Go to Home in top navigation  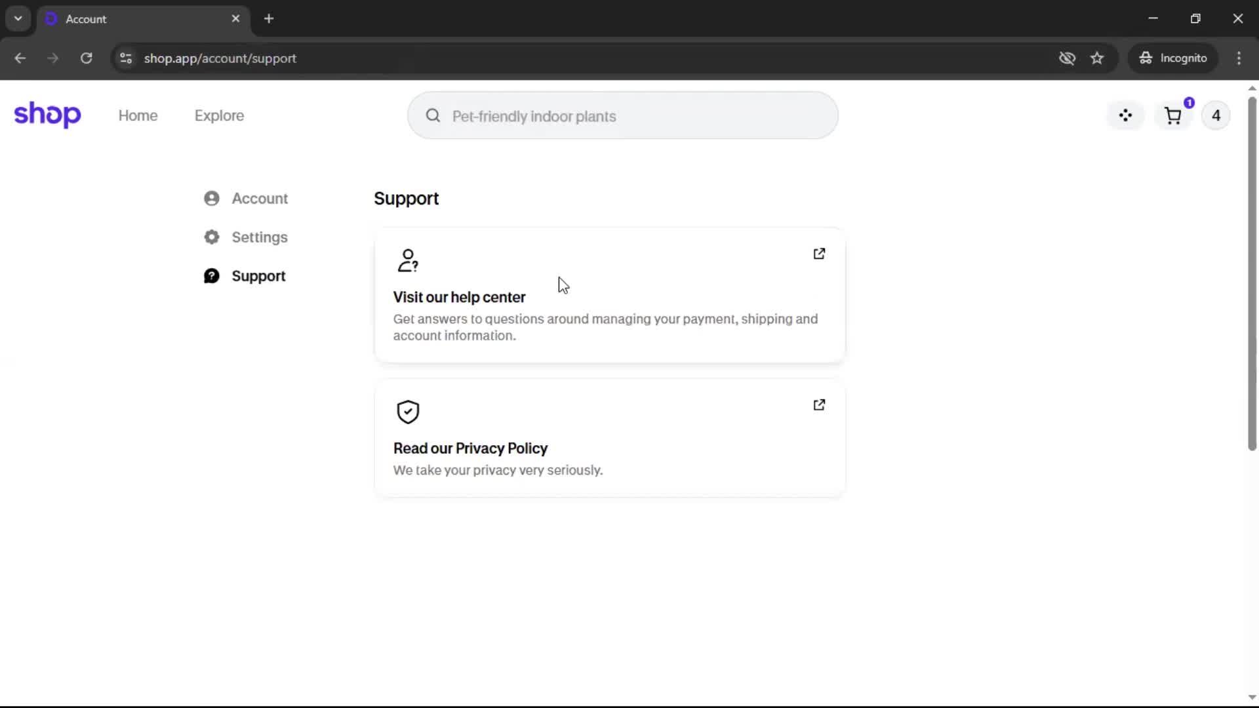coord(138,115)
